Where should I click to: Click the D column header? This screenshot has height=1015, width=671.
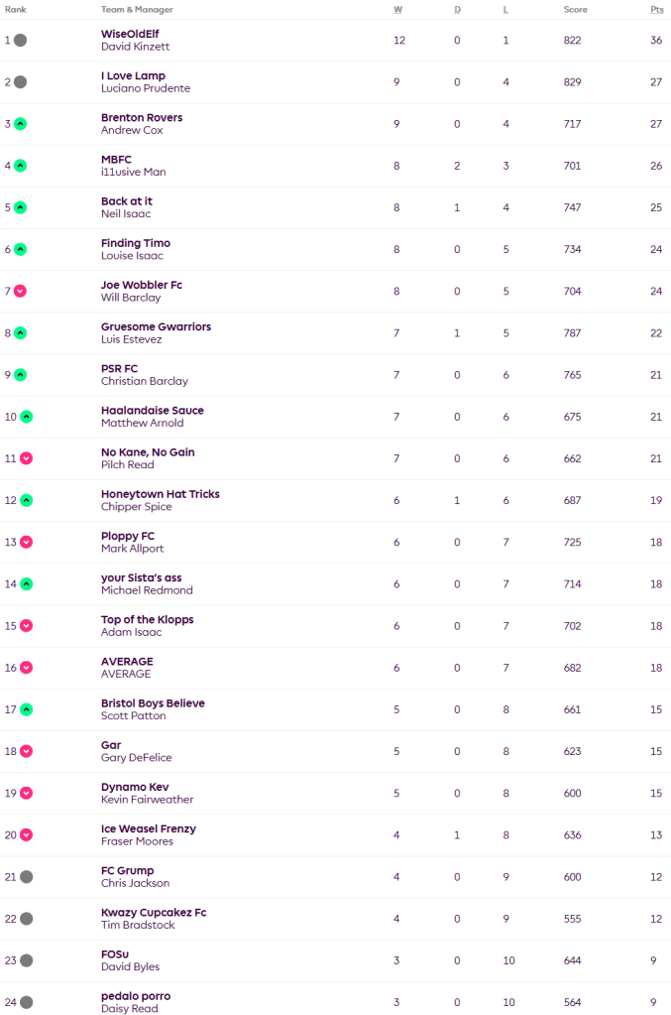(x=457, y=9)
